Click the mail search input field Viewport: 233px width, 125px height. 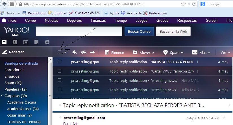[79, 31]
